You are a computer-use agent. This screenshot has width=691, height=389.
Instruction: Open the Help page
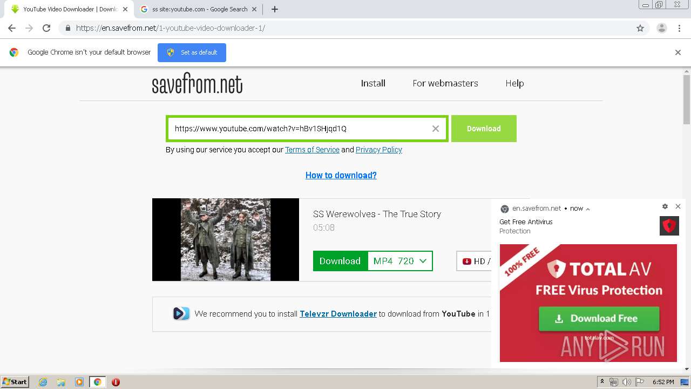point(514,83)
